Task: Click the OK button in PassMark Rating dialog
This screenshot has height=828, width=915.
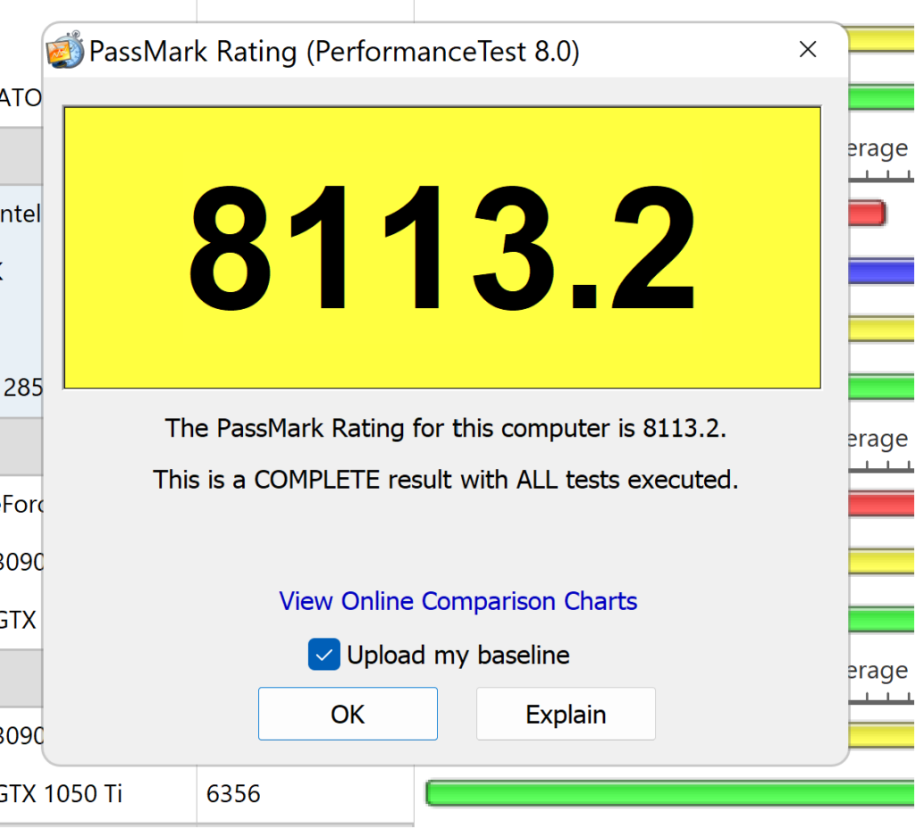Action: [x=348, y=714]
